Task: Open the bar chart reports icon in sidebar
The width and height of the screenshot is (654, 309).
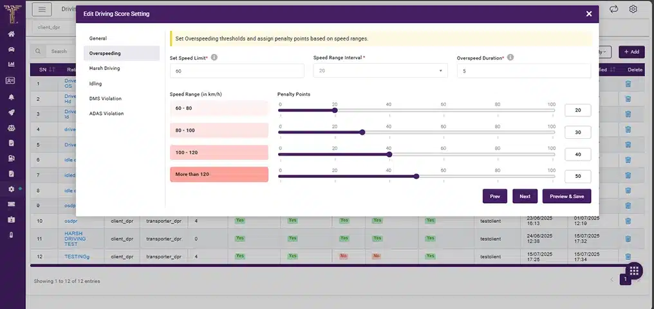Action: 12,65
